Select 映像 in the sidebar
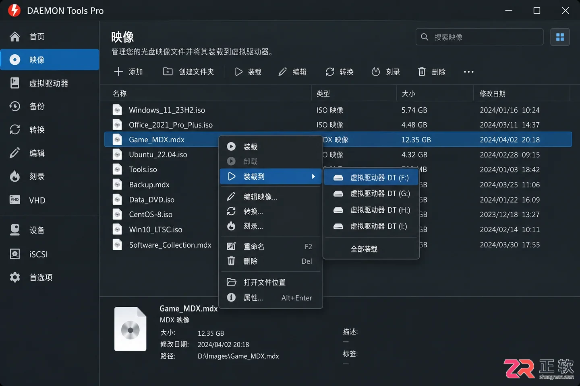The width and height of the screenshot is (580, 386). tap(50, 60)
